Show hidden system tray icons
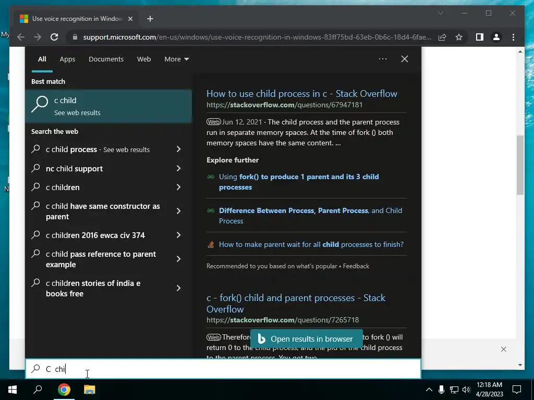The height and width of the screenshot is (400, 534). pos(429,390)
